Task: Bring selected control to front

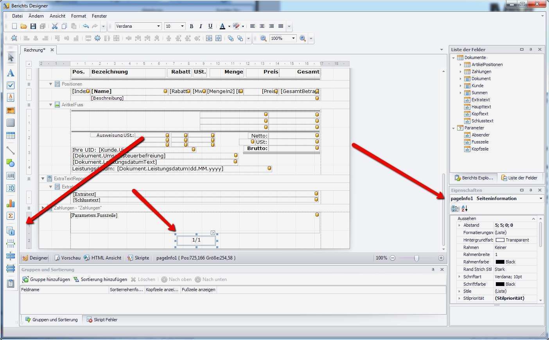Action: pos(231,38)
